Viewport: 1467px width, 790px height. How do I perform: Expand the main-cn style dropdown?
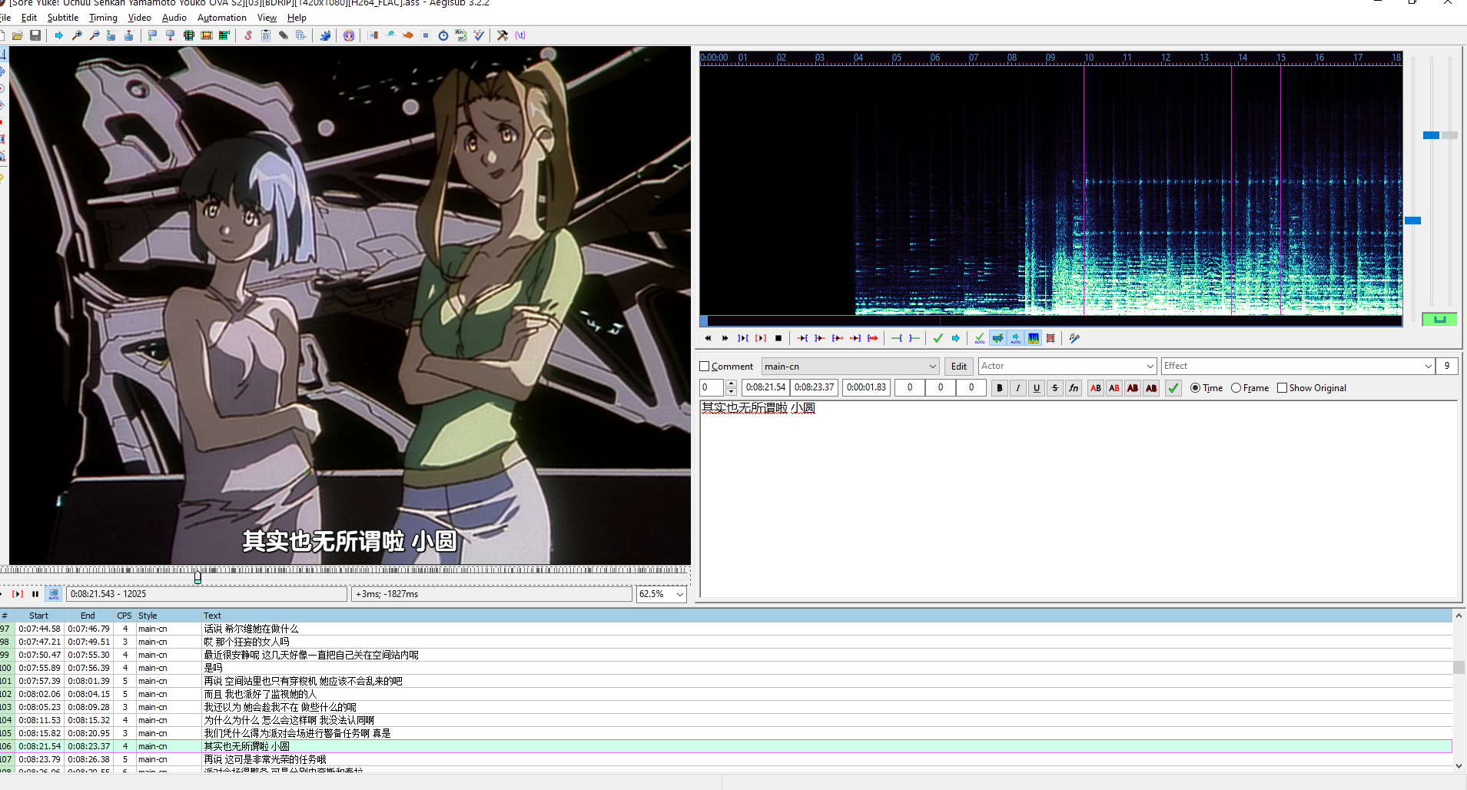tap(933, 367)
